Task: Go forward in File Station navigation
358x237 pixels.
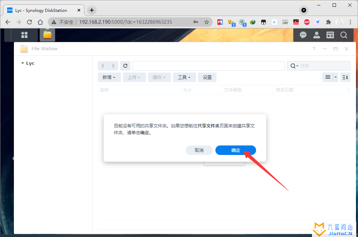Action: click(x=113, y=66)
